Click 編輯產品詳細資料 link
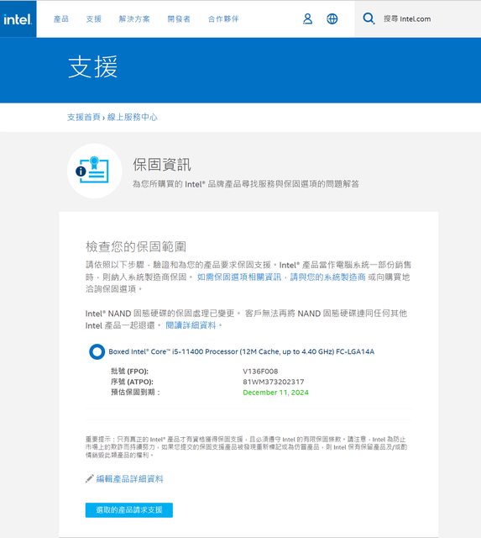 tap(129, 478)
